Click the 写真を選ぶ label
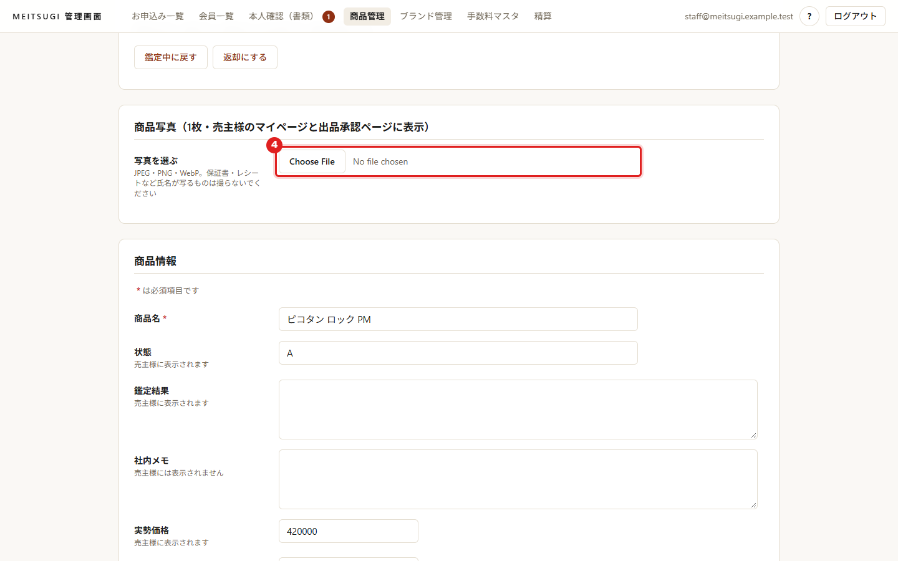The height and width of the screenshot is (561, 898). 156,161
